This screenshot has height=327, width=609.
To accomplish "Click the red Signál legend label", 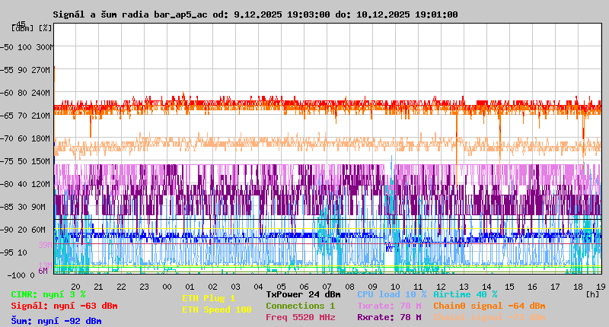I will pos(64,306).
